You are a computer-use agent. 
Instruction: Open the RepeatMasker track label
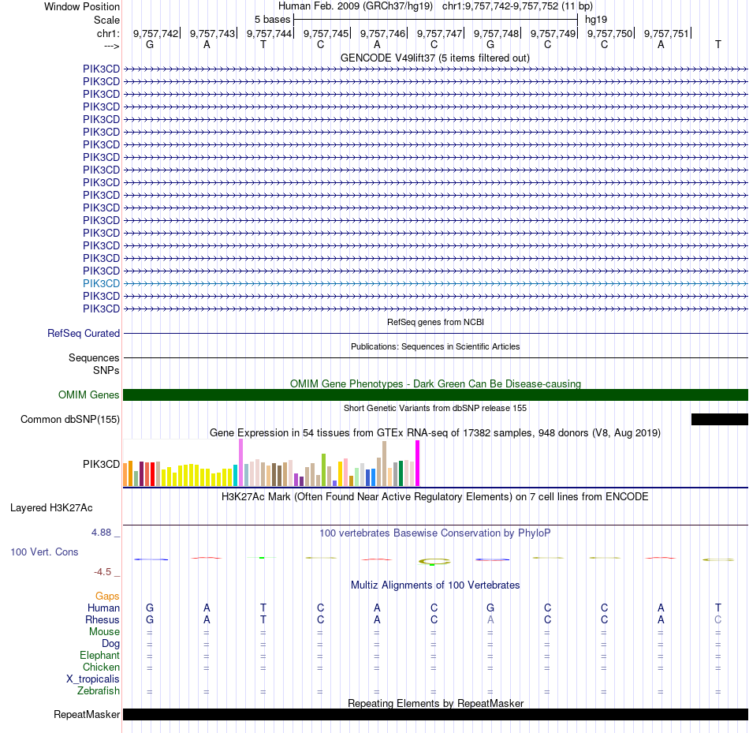[87, 714]
